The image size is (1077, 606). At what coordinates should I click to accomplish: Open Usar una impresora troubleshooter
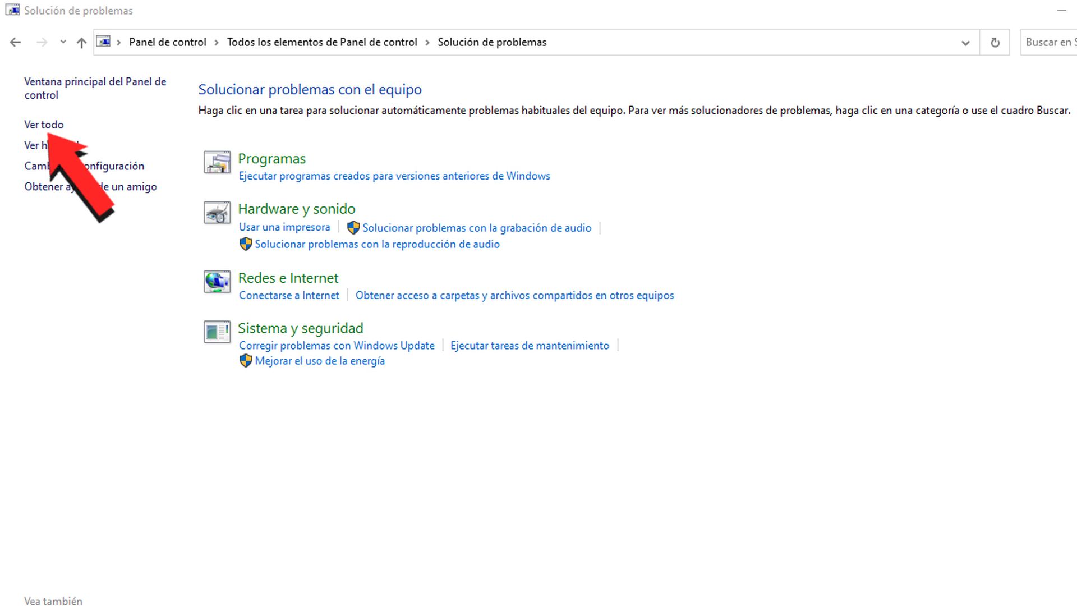pyautogui.click(x=284, y=227)
